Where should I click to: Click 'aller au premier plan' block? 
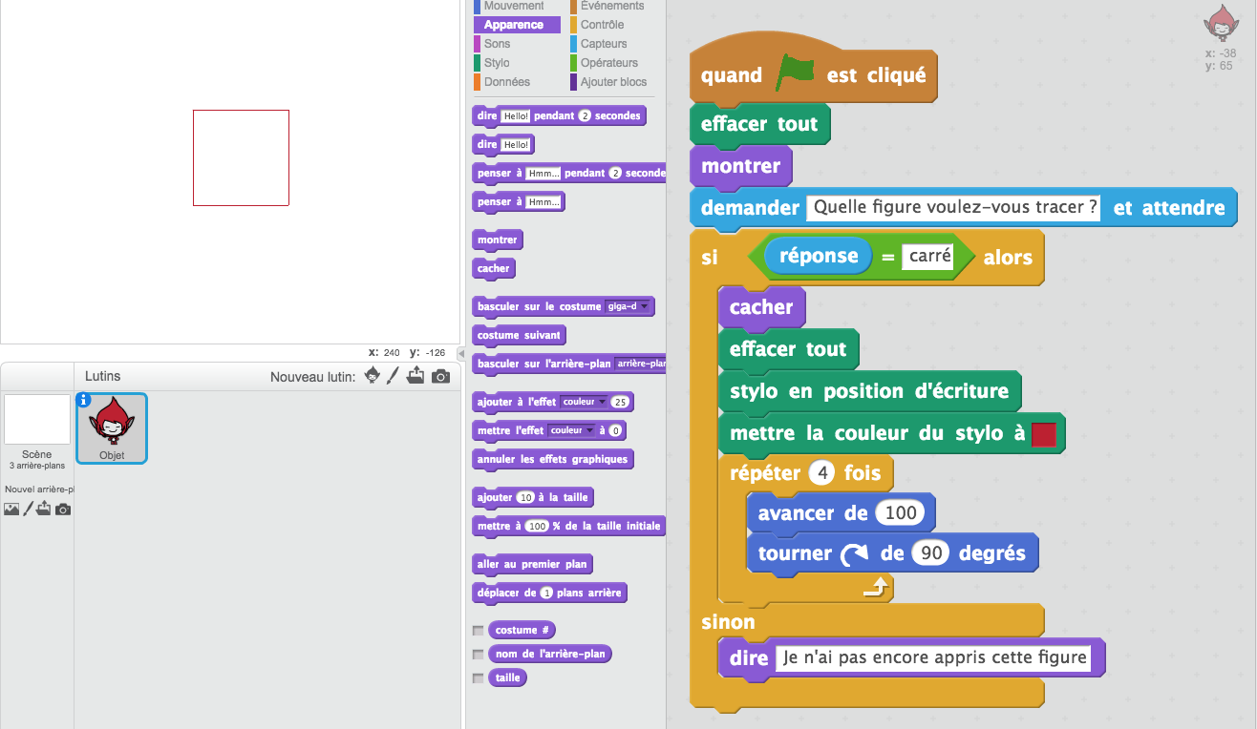point(533,565)
